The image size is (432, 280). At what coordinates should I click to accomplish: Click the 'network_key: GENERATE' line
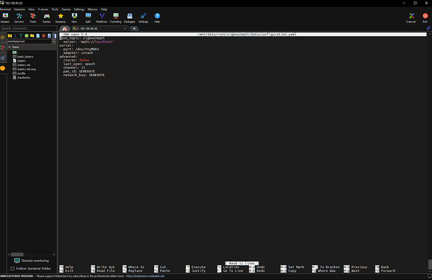click(x=84, y=75)
